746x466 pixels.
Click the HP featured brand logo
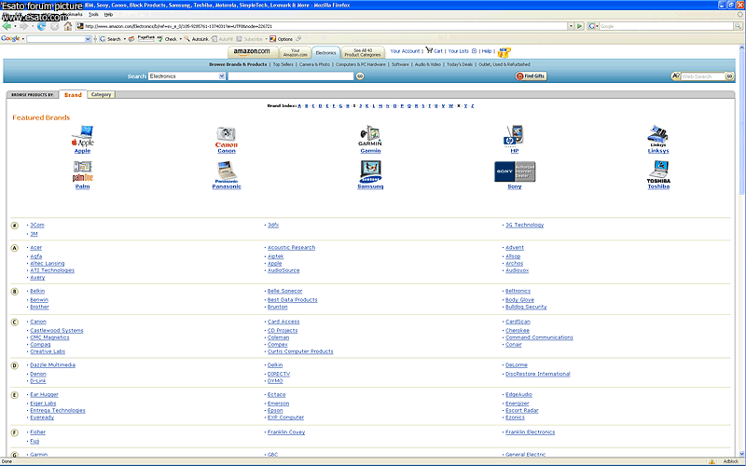514,136
